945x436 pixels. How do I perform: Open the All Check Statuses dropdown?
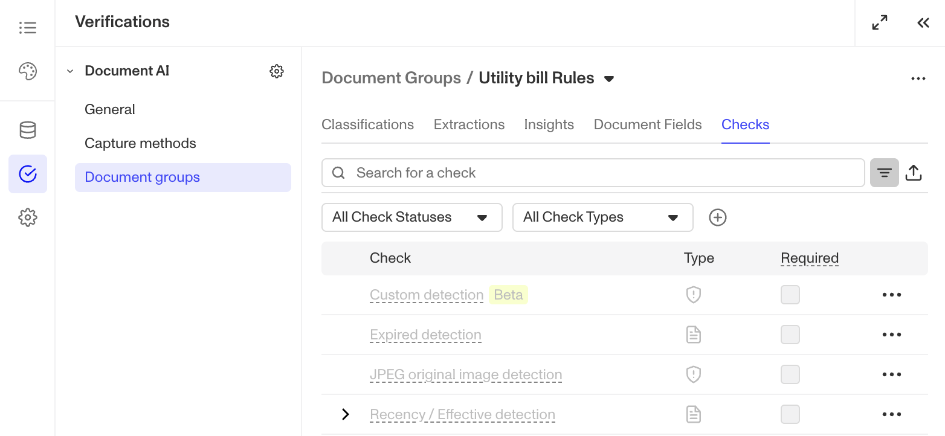click(x=411, y=217)
